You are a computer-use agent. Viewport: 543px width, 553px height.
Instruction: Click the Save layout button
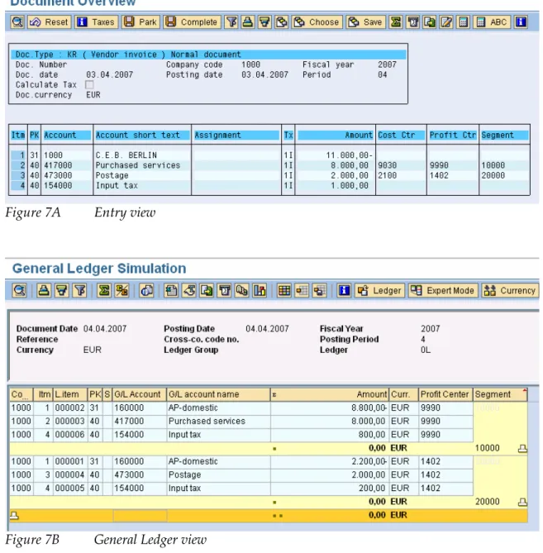point(365,22)
